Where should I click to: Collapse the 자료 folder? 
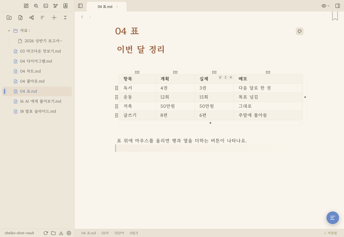click(x=9, y=31)
